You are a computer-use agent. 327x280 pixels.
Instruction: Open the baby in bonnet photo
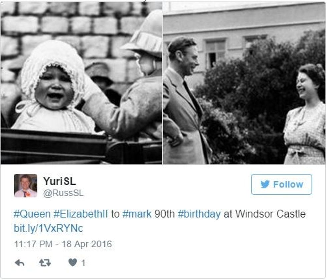(x=81, y=83)
